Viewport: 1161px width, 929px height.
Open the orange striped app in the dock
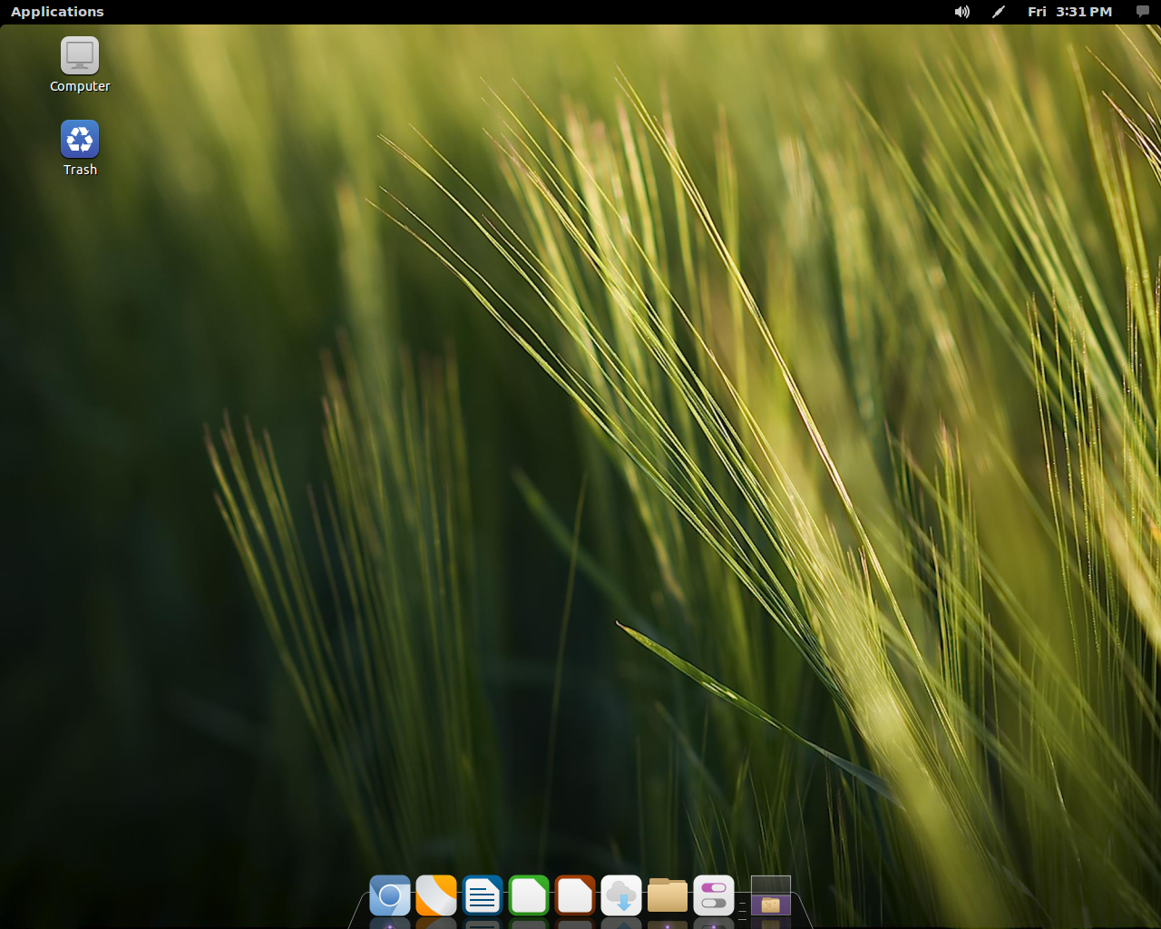tap(436, 896)
